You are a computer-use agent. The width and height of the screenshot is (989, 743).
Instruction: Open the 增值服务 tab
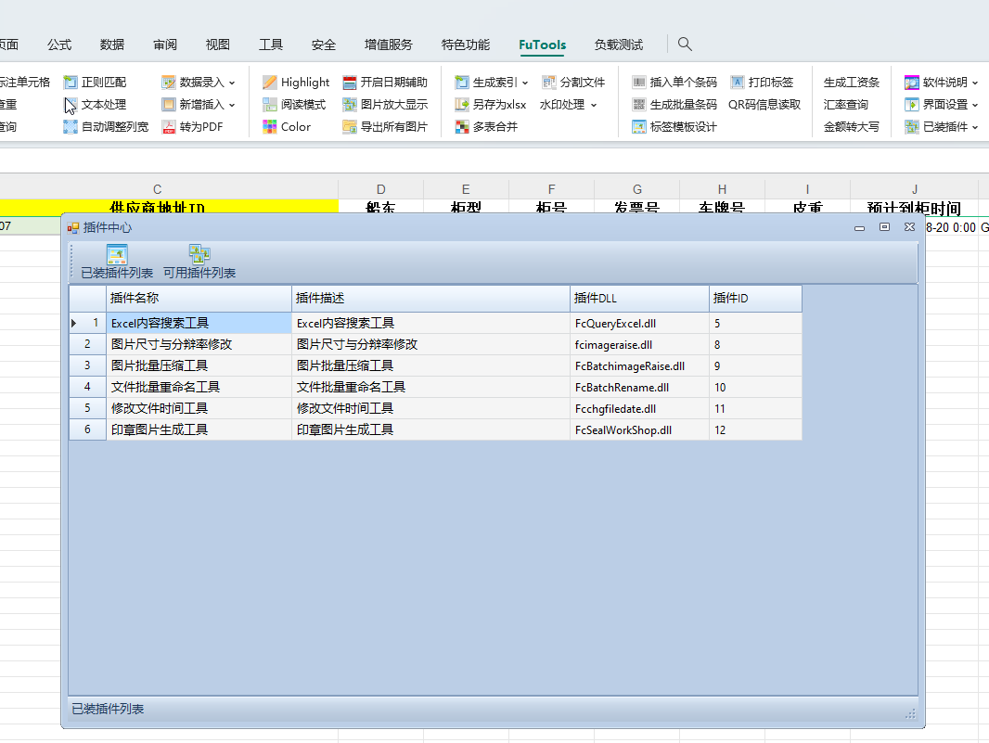(x=389, y=45)
